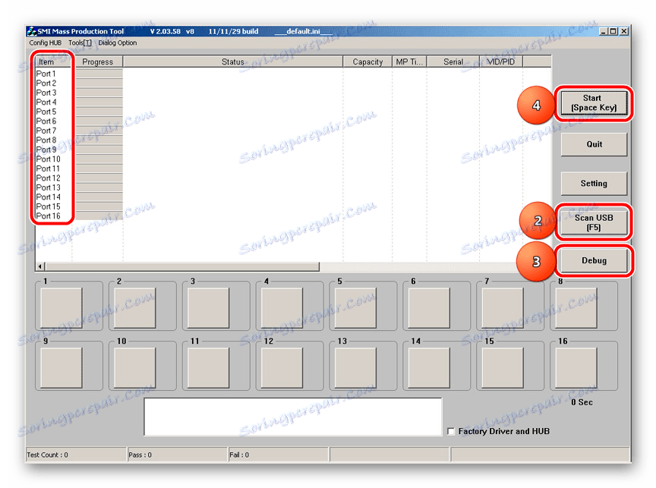Enable Factory Driver and HUB checkbox
The width and height of the screenshot is (656, 488).
451,431
